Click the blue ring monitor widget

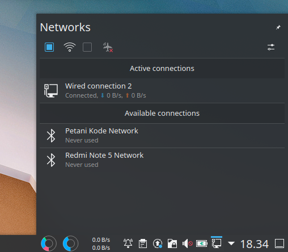coord(70,243)
